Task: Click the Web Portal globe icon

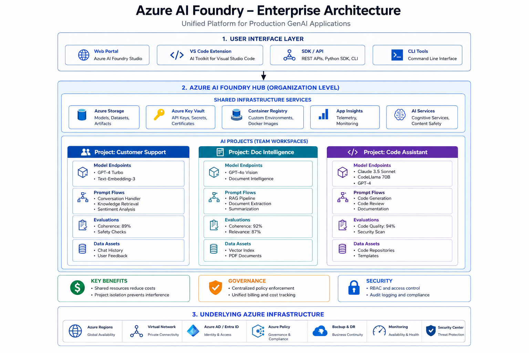Action: point(84,55)
